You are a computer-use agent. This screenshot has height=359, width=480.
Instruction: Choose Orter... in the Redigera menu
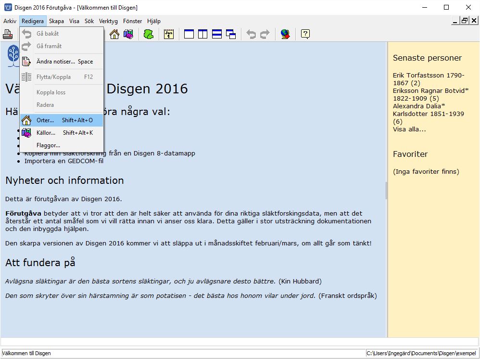pos(62,120)
